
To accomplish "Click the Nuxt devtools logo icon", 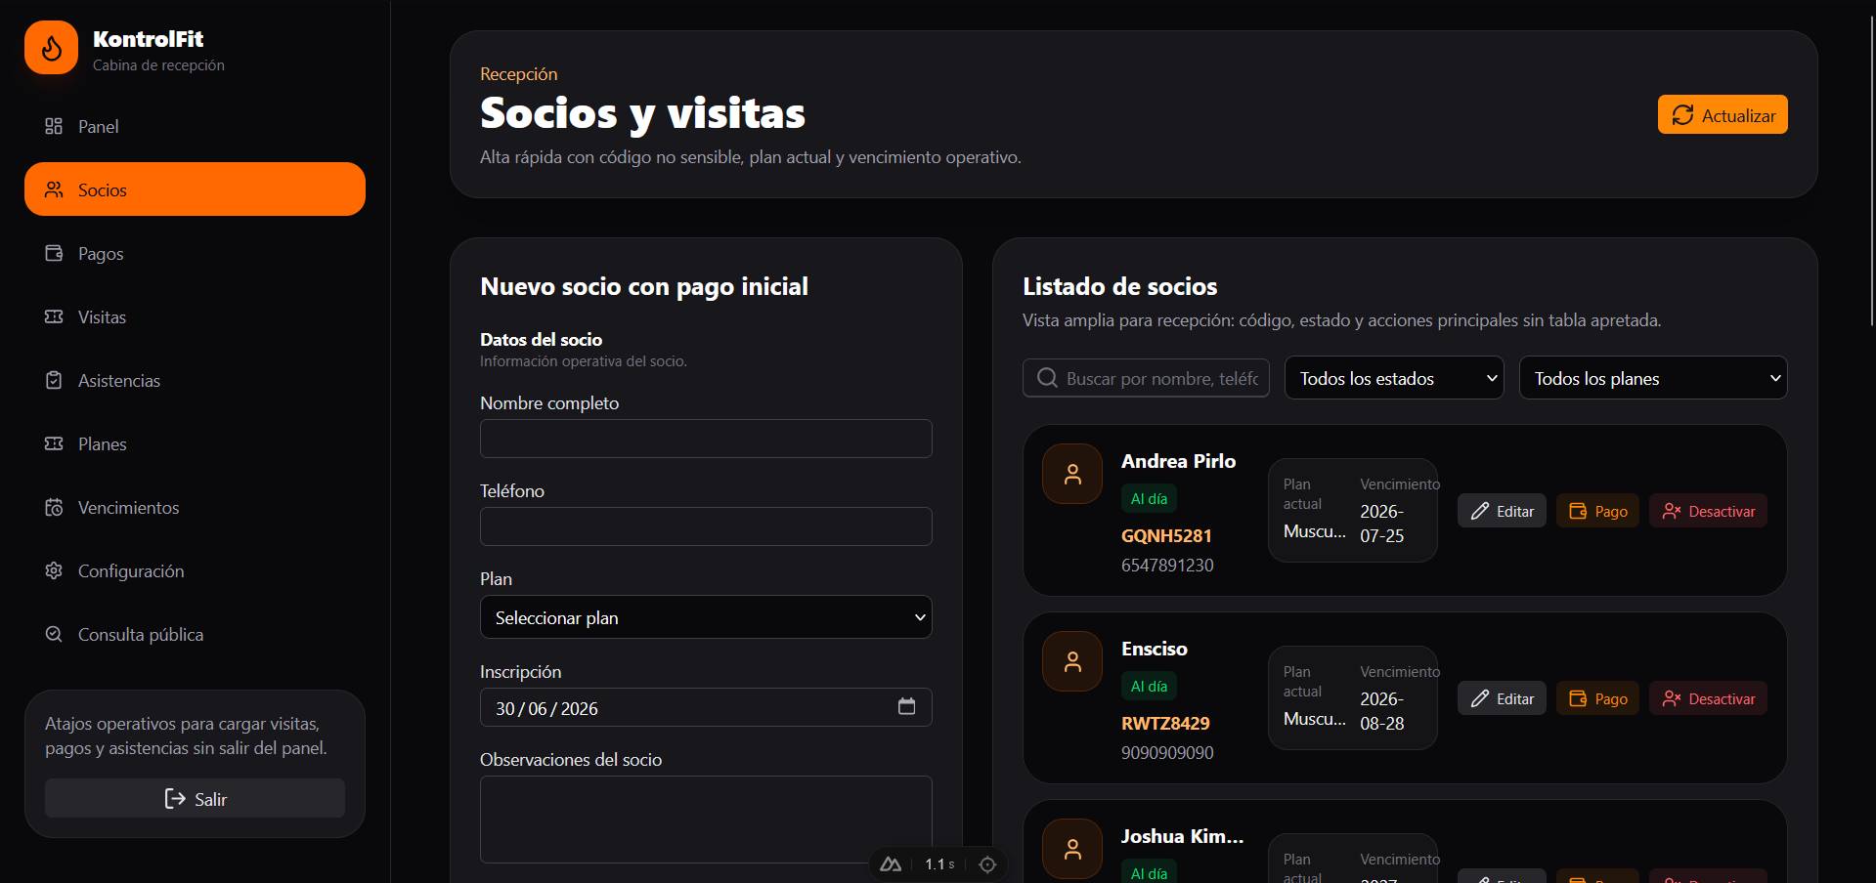I will (x=891, y=864).
